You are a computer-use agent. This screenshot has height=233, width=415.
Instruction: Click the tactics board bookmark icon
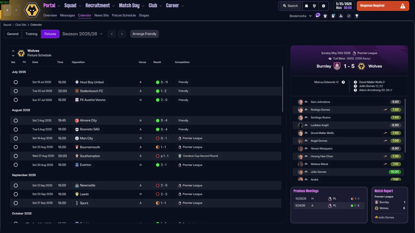click(333, 16)
